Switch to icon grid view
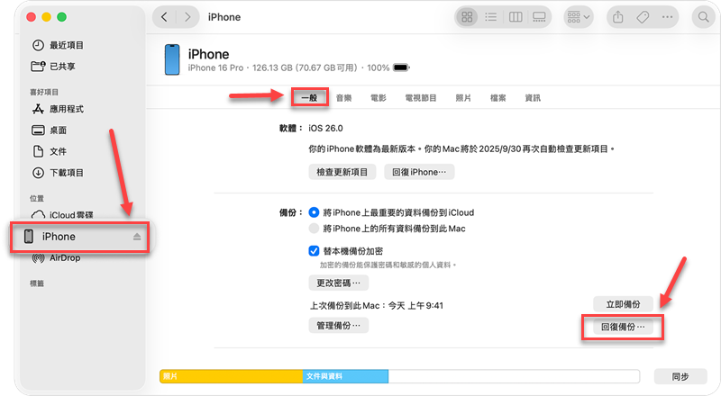This screenshot has width=721, height=396. 467,17
